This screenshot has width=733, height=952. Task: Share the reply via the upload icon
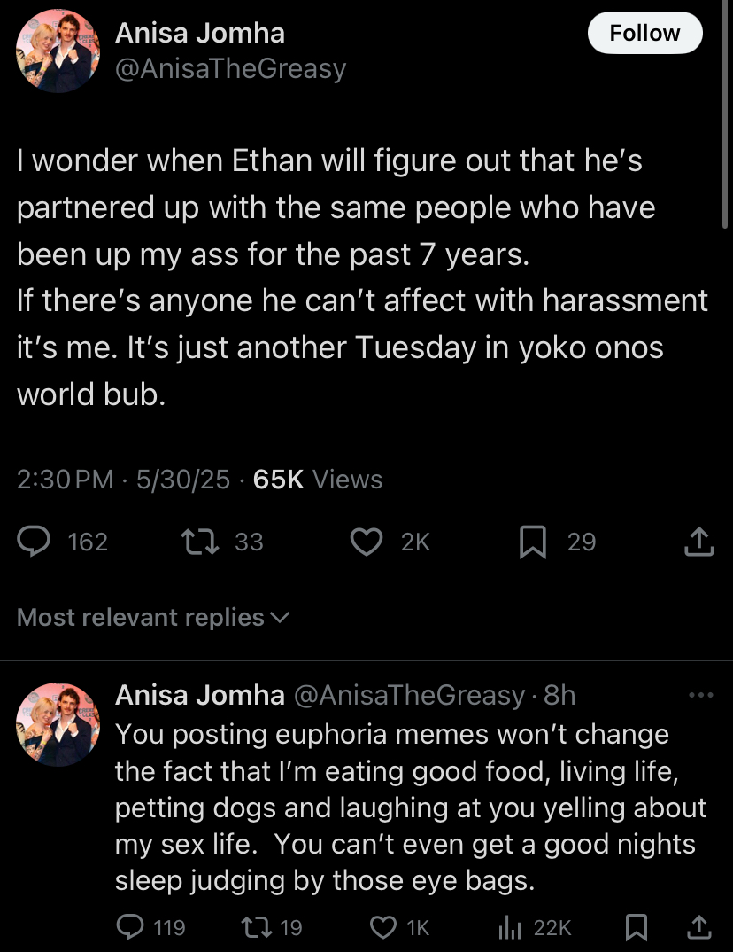tap(699, 926)
